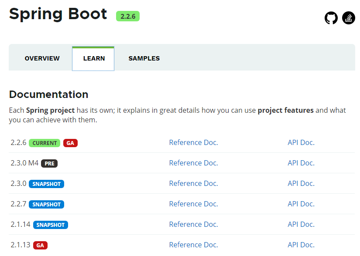Click the Documentation heading

[x=49, y=94]
